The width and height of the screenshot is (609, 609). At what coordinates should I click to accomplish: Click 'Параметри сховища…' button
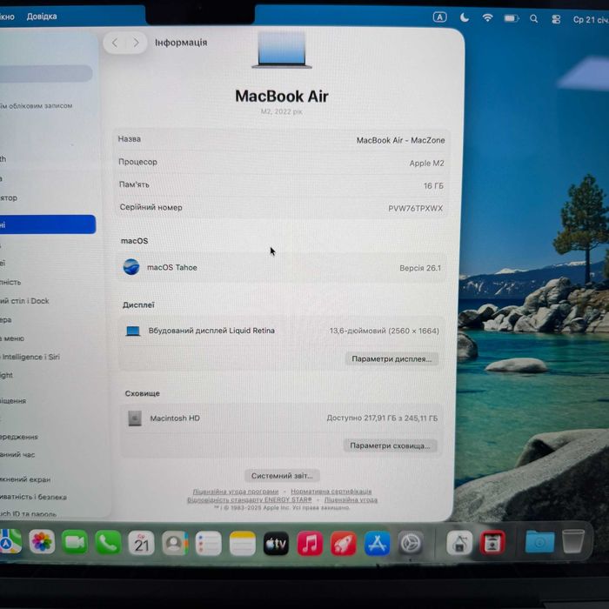pos(390,445)
